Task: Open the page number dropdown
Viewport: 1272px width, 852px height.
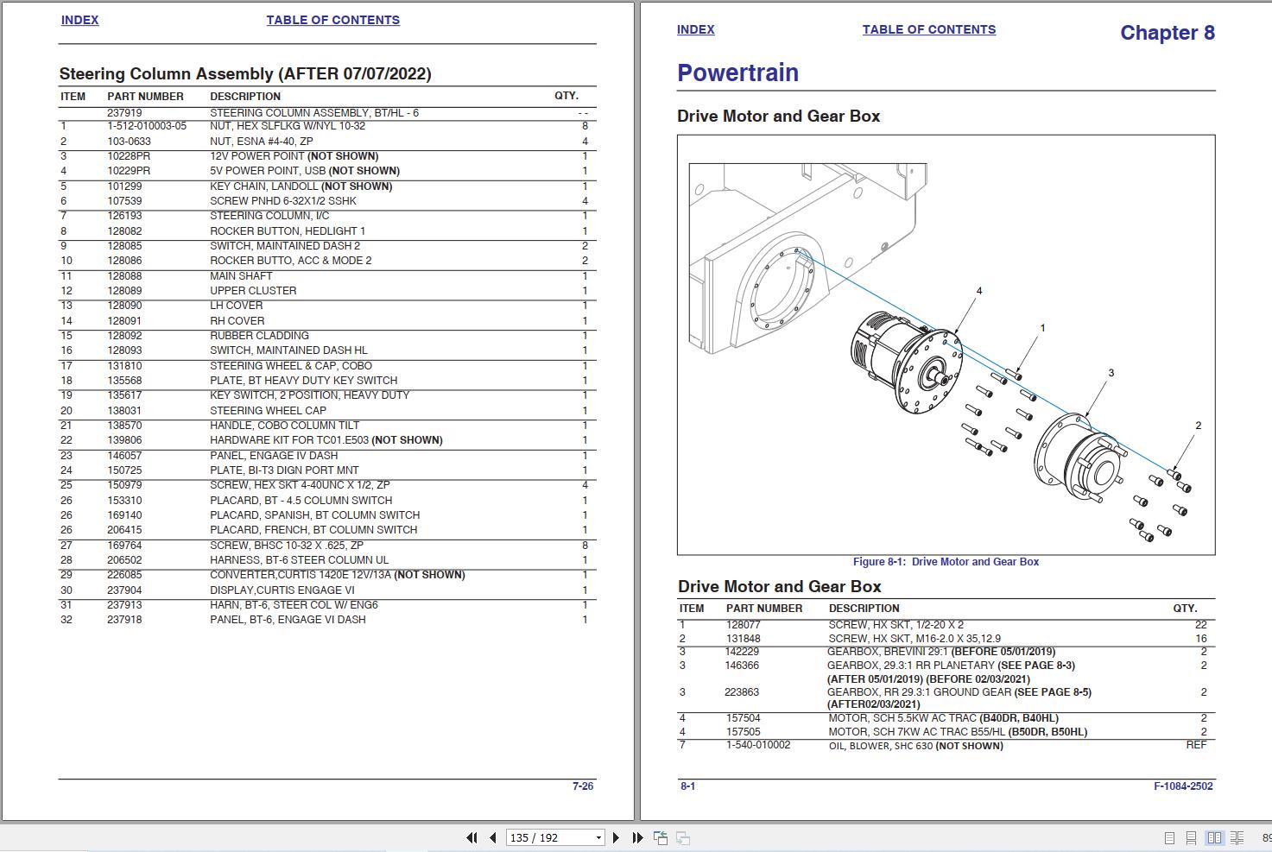Action: coord(598,838)
